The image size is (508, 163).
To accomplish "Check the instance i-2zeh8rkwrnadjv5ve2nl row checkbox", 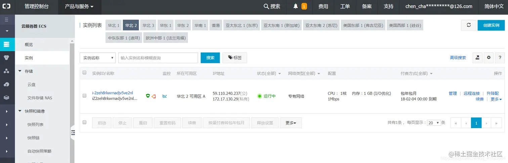I will [x=85, y=96].
